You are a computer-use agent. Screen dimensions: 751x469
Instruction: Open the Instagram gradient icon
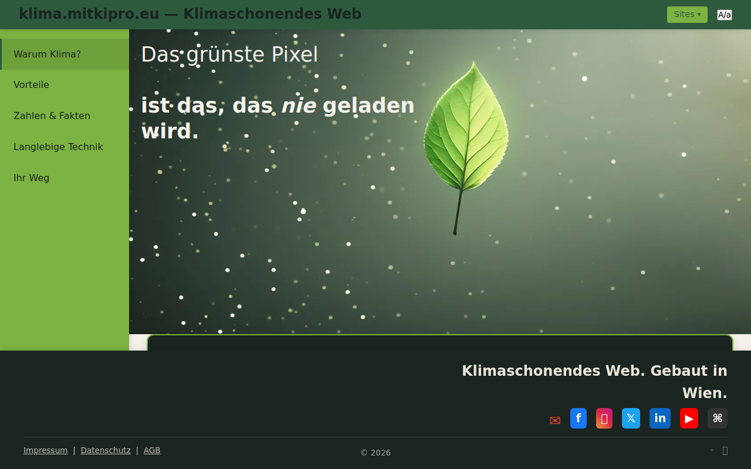[604, 418]
